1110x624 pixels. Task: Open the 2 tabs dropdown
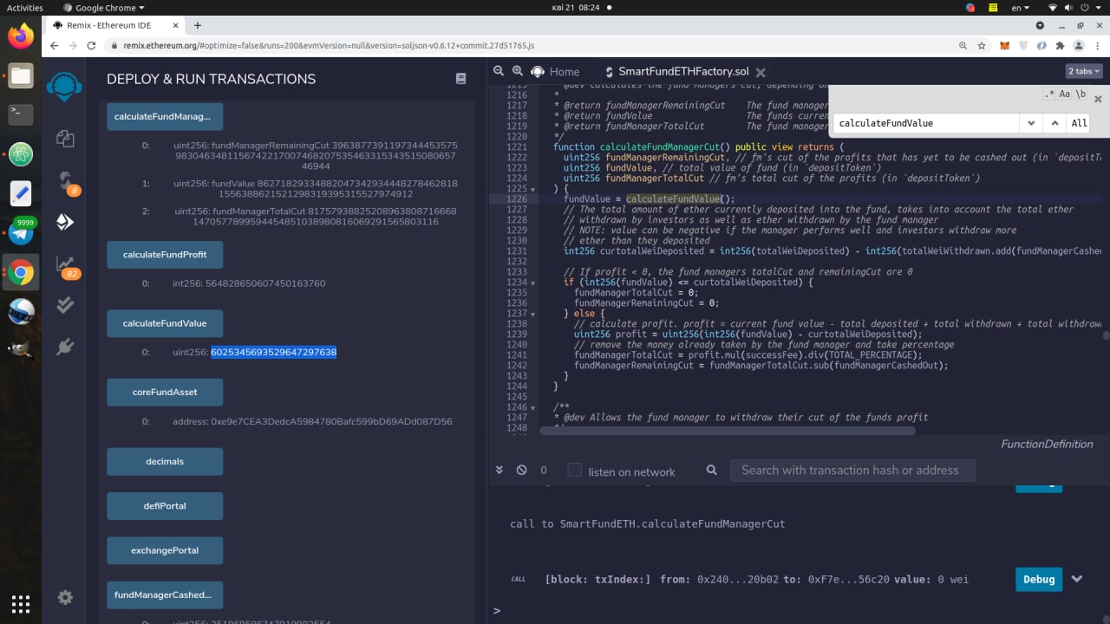(x=1084, y=71)
